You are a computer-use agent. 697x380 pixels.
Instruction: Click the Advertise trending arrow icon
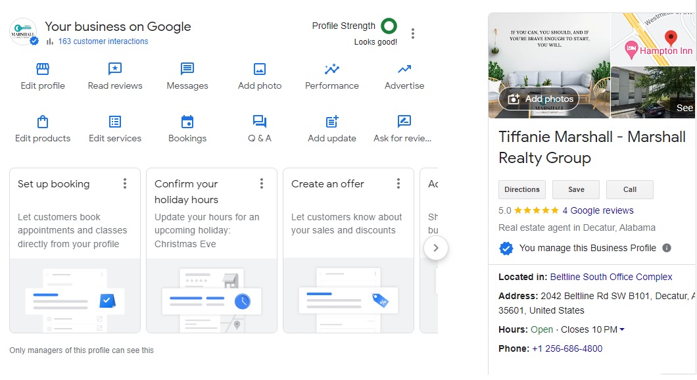point(404,69)
